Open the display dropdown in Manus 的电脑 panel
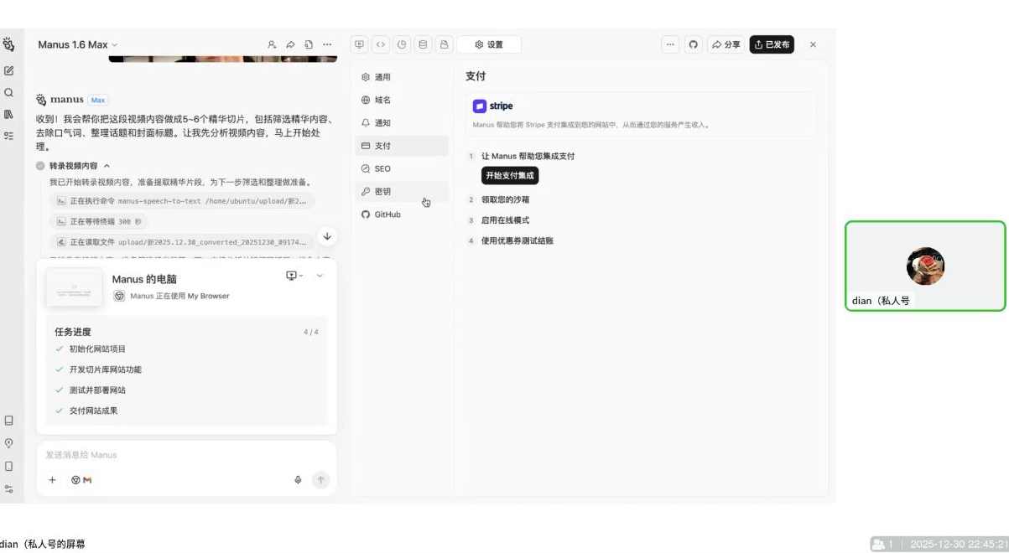The width and height of the screenshot is (1009, 553). (x=291, y=275)
